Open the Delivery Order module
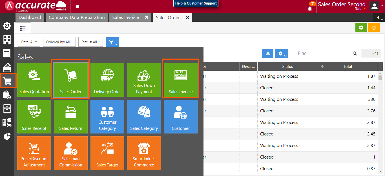 click(x=107, y=80)
